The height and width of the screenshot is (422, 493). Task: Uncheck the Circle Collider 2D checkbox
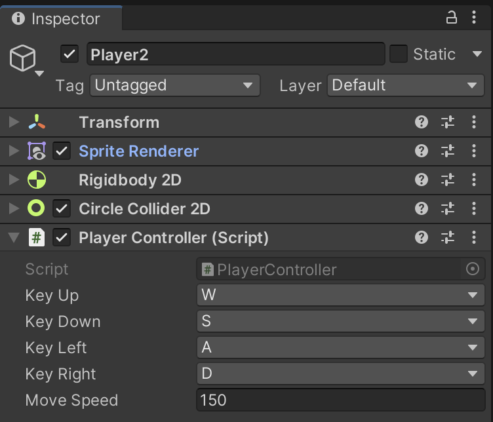[62, 209]
